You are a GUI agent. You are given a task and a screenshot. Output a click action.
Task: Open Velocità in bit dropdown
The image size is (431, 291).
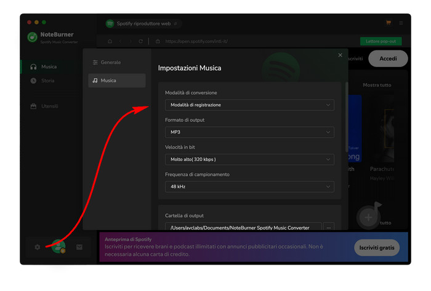click(x=249, y=159)
